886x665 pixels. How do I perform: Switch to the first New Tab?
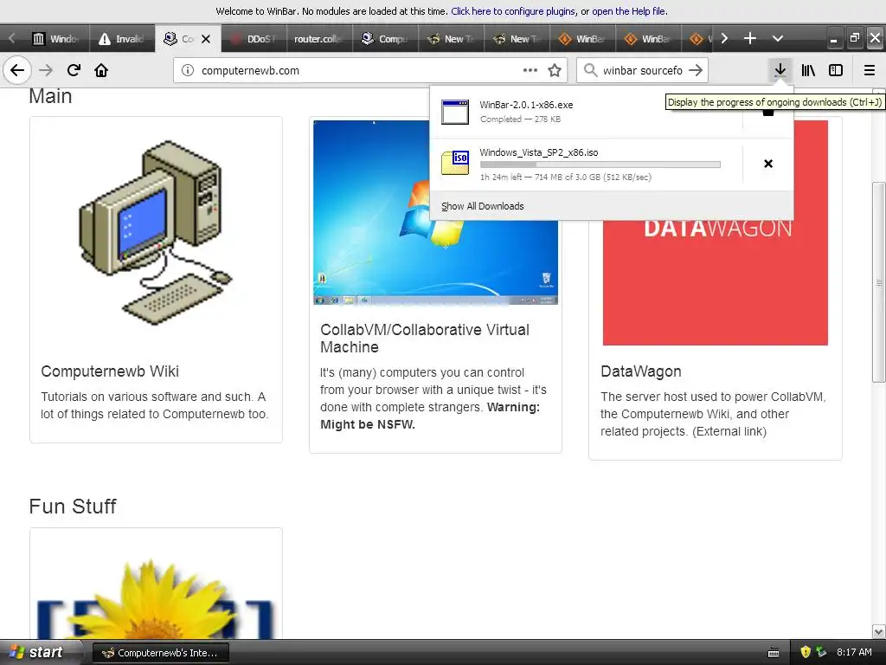click(x=451, y=39)
